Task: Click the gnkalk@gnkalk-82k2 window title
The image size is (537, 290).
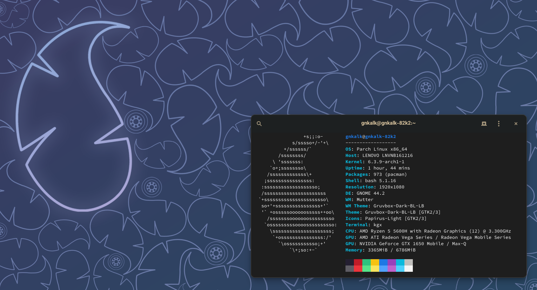Action: [388, 123]
